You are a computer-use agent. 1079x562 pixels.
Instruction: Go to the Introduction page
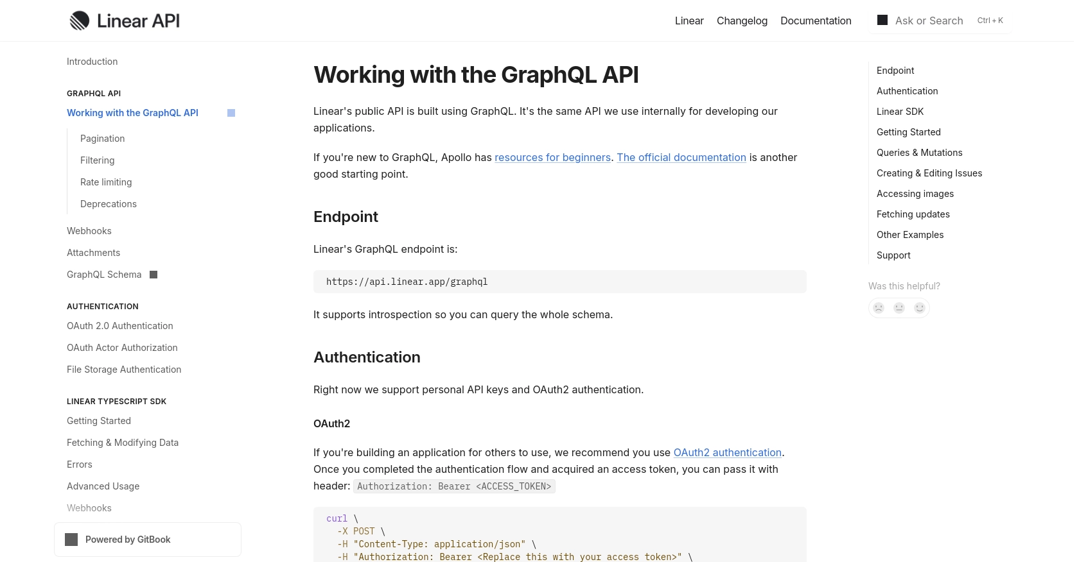92,62
